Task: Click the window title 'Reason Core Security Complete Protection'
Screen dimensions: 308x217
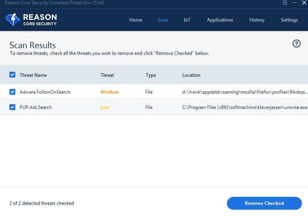Action: 54,3
